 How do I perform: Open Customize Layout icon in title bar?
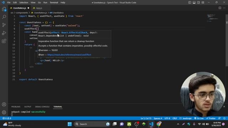[203, 2]
